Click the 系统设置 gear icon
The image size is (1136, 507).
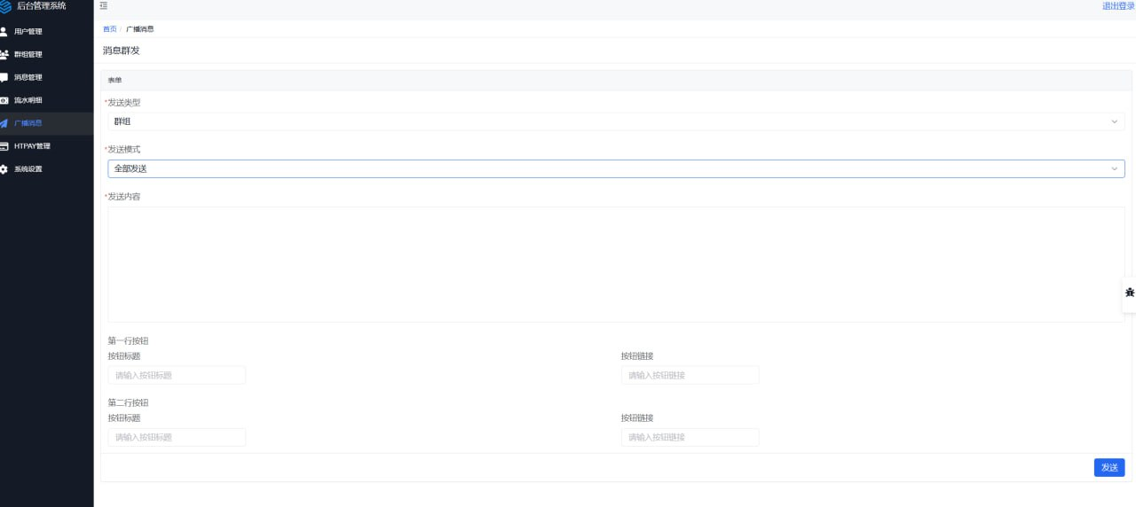(x=4, y=169)
